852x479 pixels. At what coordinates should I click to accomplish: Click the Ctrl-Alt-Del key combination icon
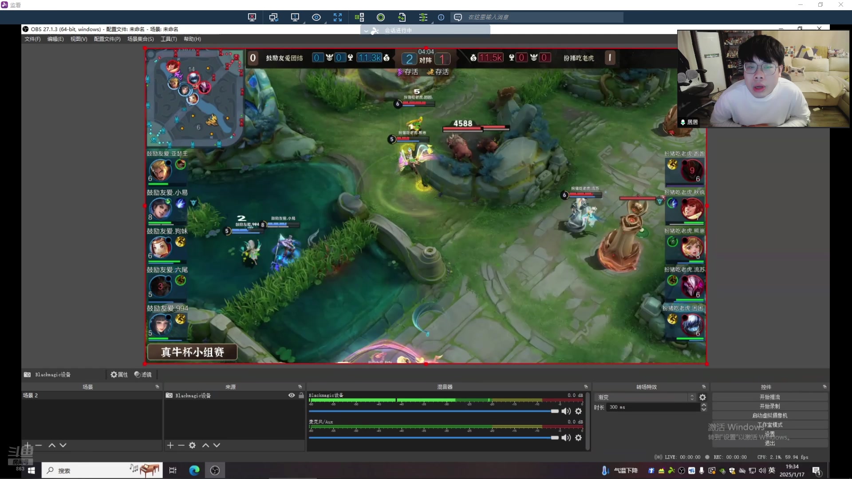click(359, 17)
